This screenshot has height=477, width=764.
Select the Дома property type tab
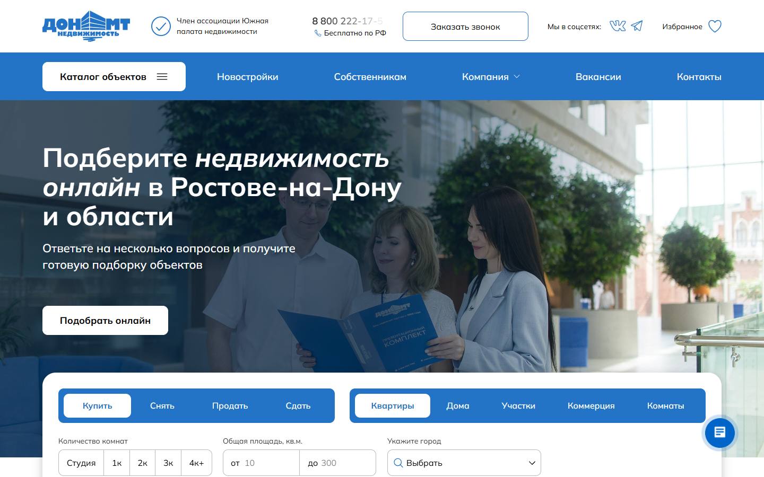point(458,405)
